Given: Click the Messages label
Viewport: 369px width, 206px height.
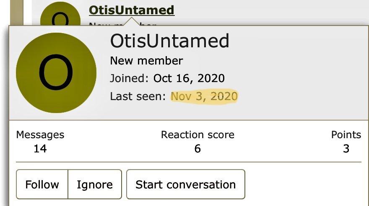Looking at the screenshot, I should pyautogui.click(x=40, y=135).
